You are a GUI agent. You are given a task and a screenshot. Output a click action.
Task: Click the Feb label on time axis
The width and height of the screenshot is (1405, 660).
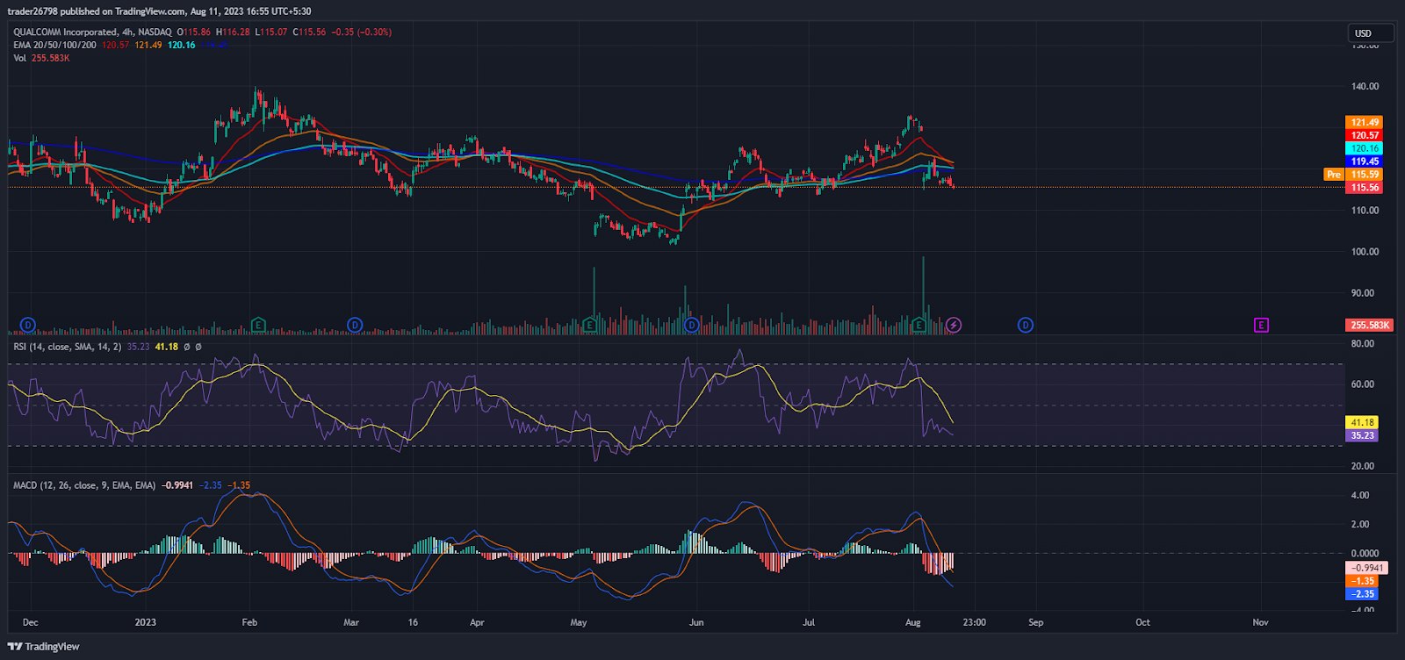tap(249, 622)
